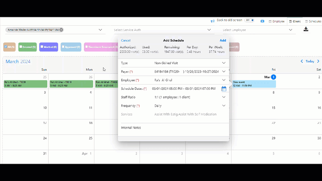Click the Today button

tap(310, 61)
